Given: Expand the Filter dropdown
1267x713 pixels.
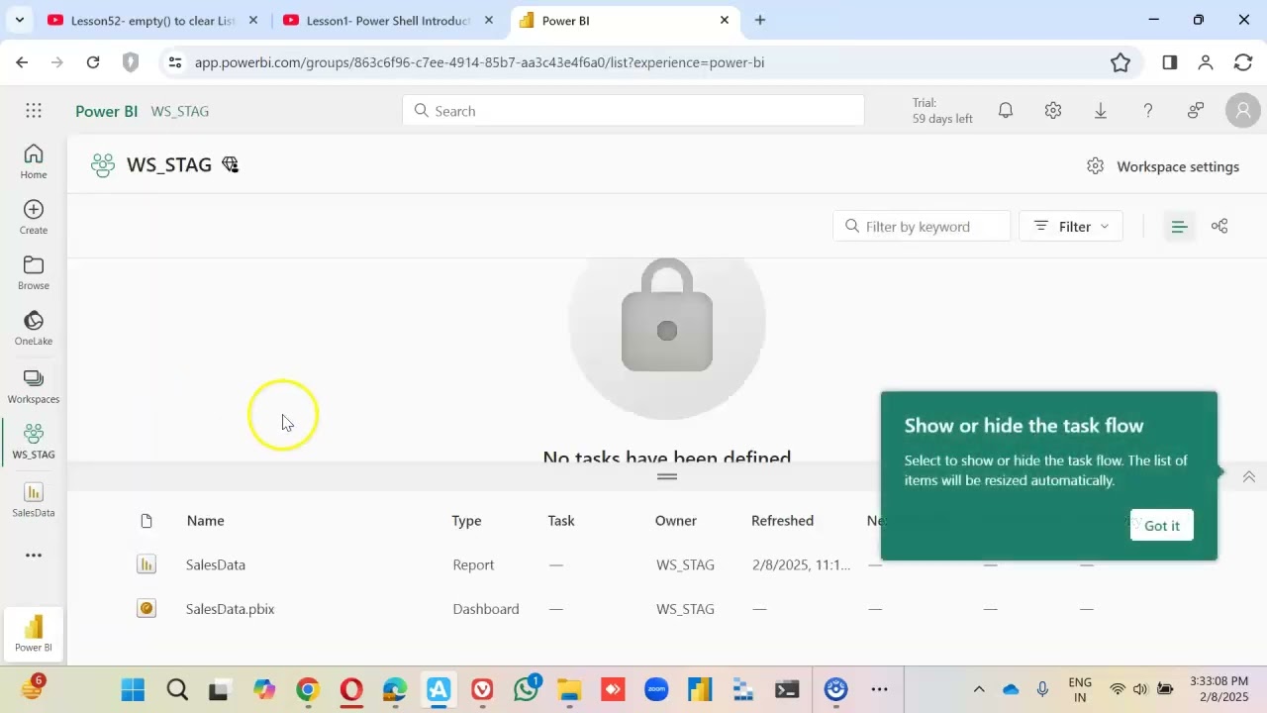Looking at the screenshot, I should click(x=1071, y=227).
